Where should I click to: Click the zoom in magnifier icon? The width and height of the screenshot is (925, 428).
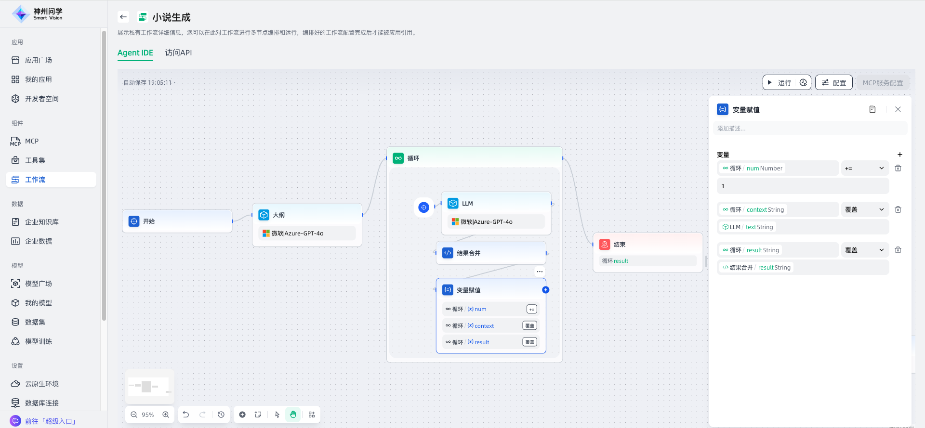pyautogui.click(x=166, y=415)
